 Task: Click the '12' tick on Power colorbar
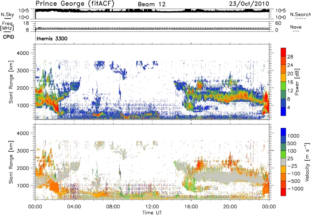290,90
